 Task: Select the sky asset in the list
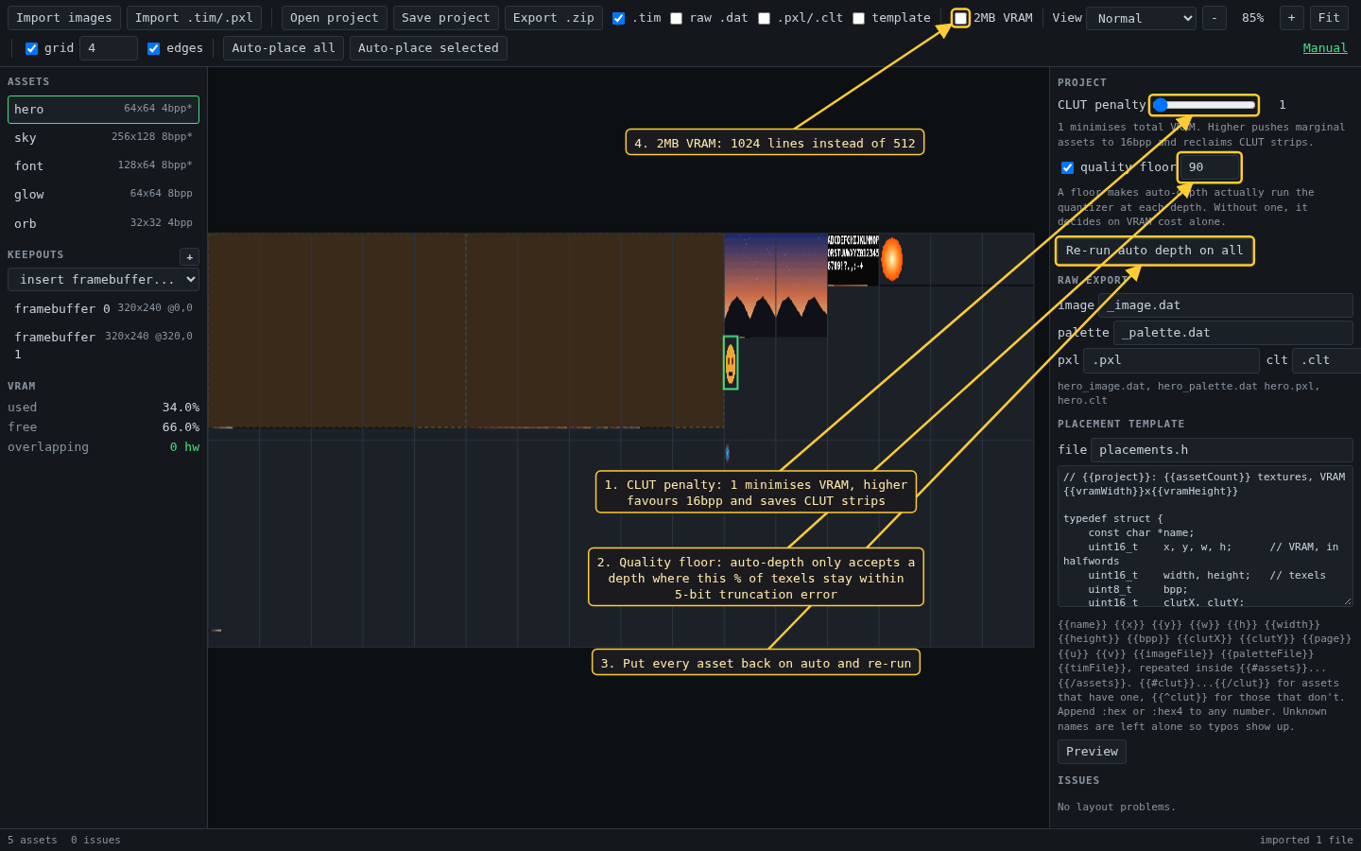coord(103,138)
